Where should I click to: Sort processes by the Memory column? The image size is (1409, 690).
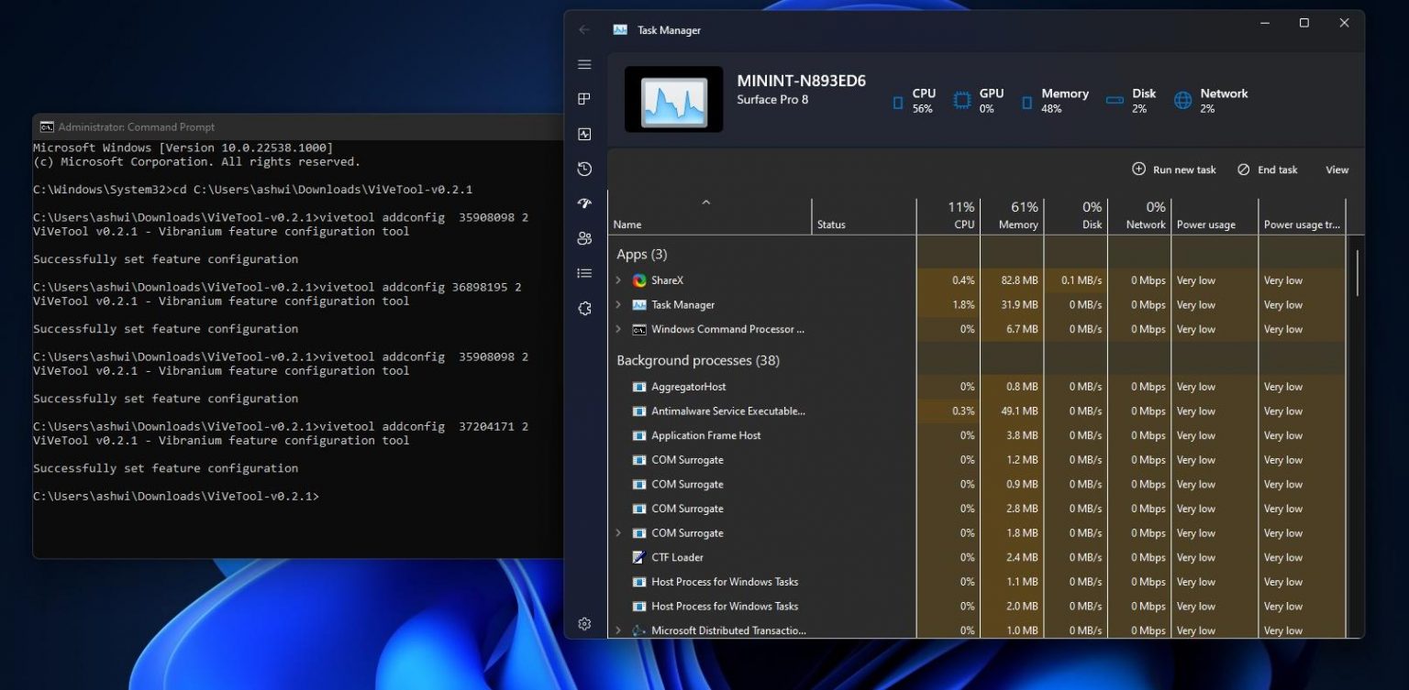(1014, 215)
